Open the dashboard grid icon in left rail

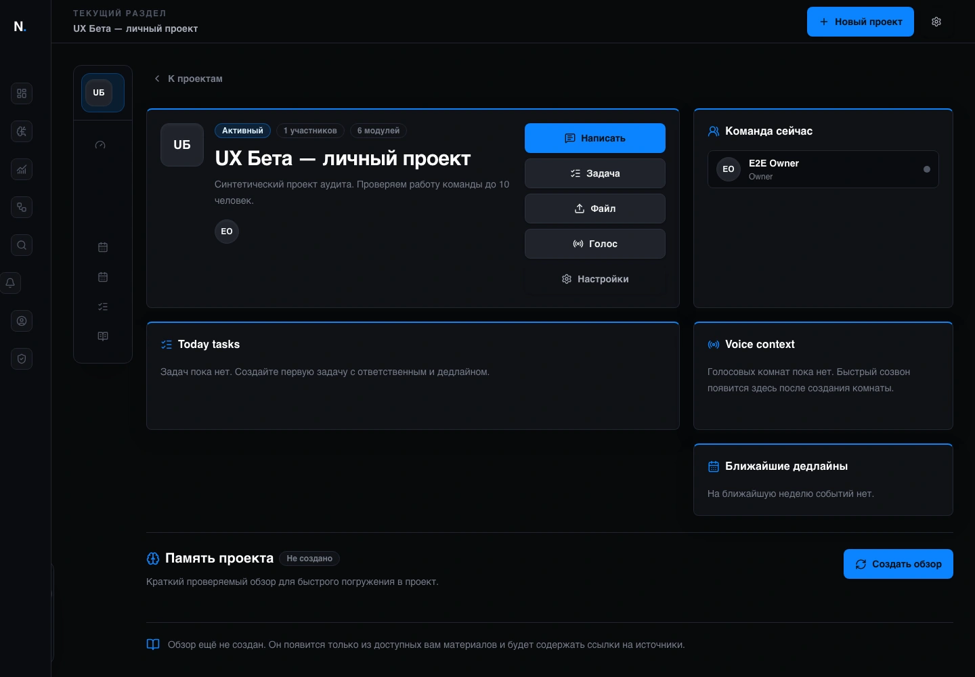point(22,93)
